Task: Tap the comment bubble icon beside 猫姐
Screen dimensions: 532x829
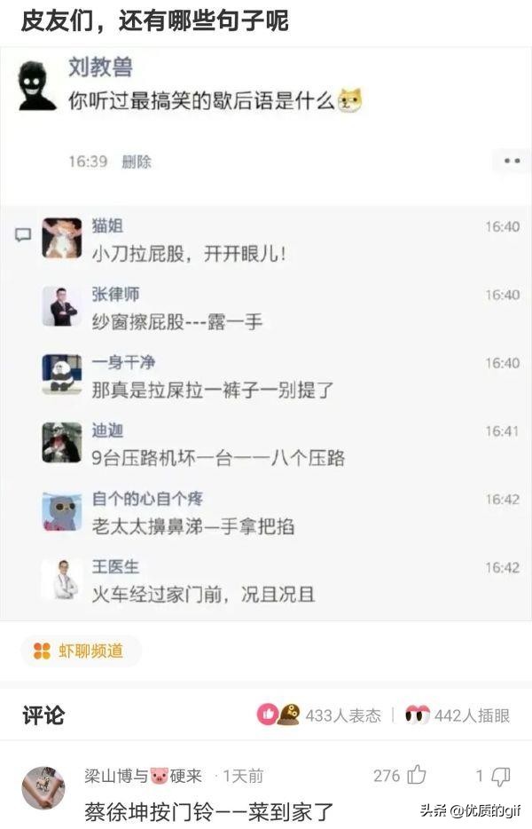Action: pos(22,235)
